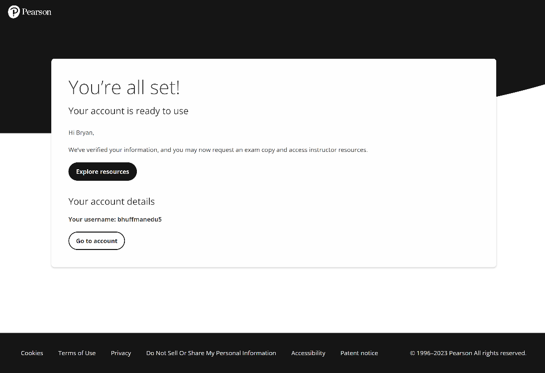
Task: Click the "Hi Bryan," greeting text
Action: click(81, 133)
